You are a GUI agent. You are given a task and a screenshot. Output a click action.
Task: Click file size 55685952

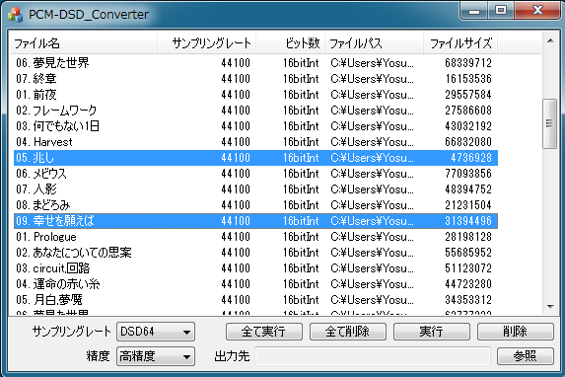(468, 253)
